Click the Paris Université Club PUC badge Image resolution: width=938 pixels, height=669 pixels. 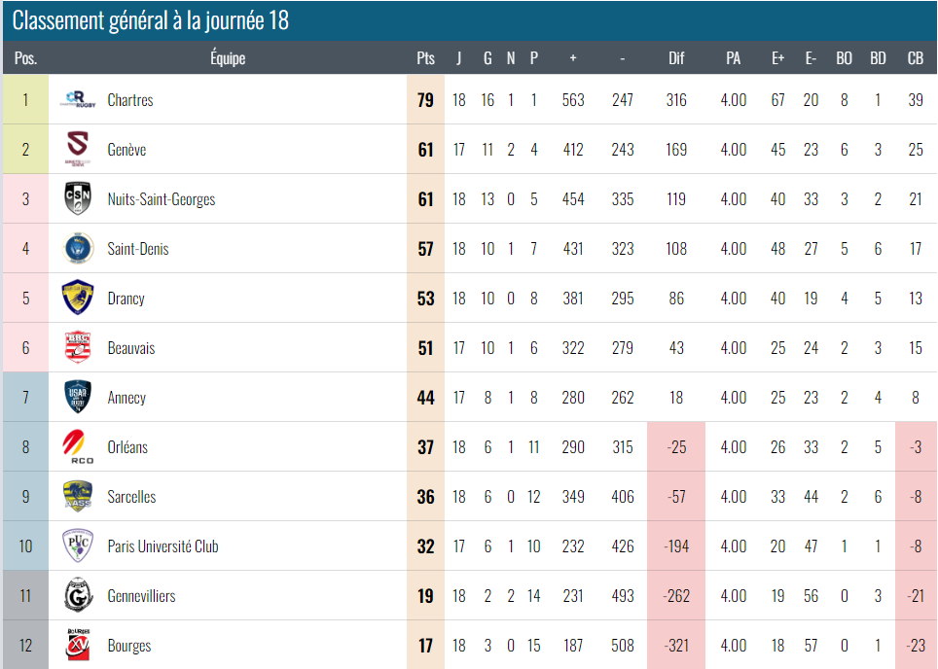point(78,546)
